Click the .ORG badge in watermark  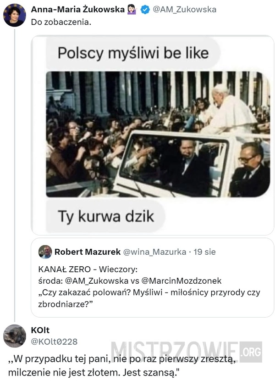click(251, 352)
